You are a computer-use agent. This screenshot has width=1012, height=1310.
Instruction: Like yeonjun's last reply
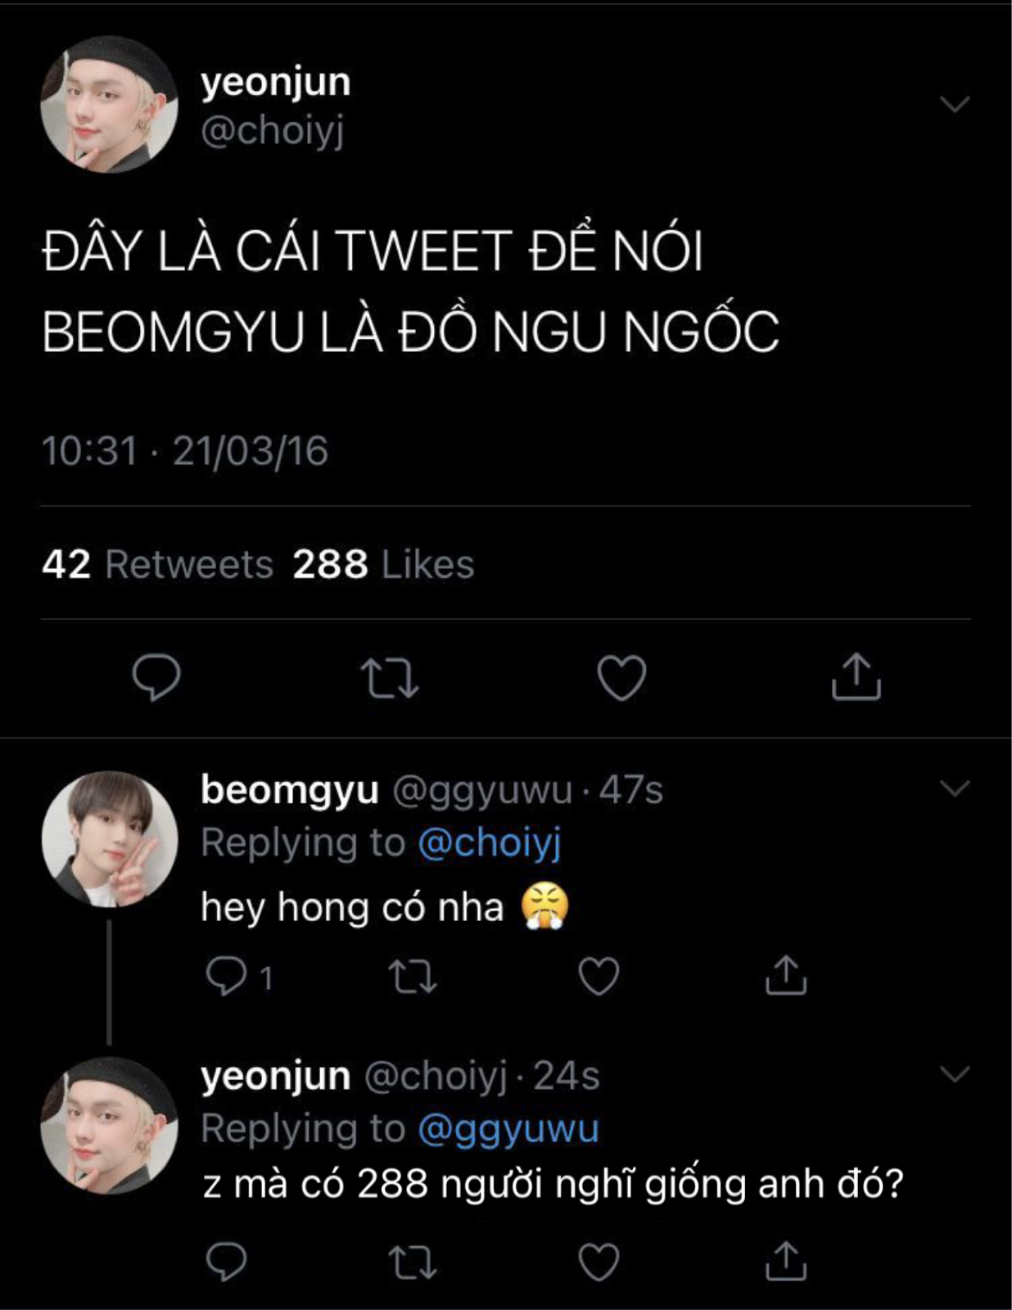(599, 1262)
